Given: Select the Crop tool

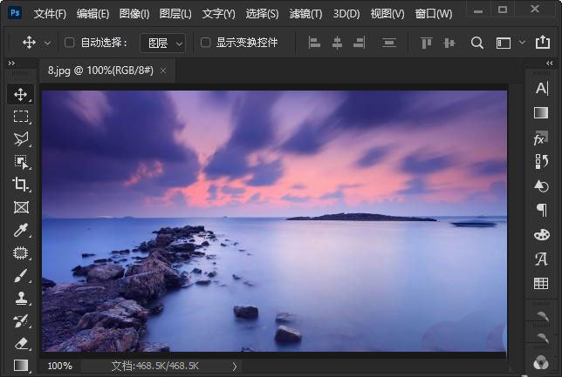Looking at the screenshot, I should [x=21, y=184].
